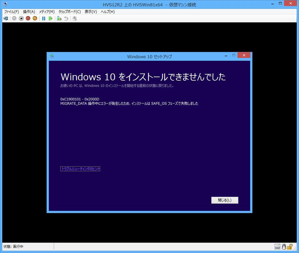Click the 閉じる(L) button
This screenshot has width=299, height=253.
(x=225, y=200)
